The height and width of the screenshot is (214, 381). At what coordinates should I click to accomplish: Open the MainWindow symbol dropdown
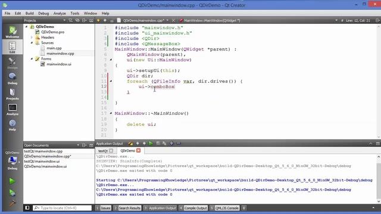pos(336,20)
